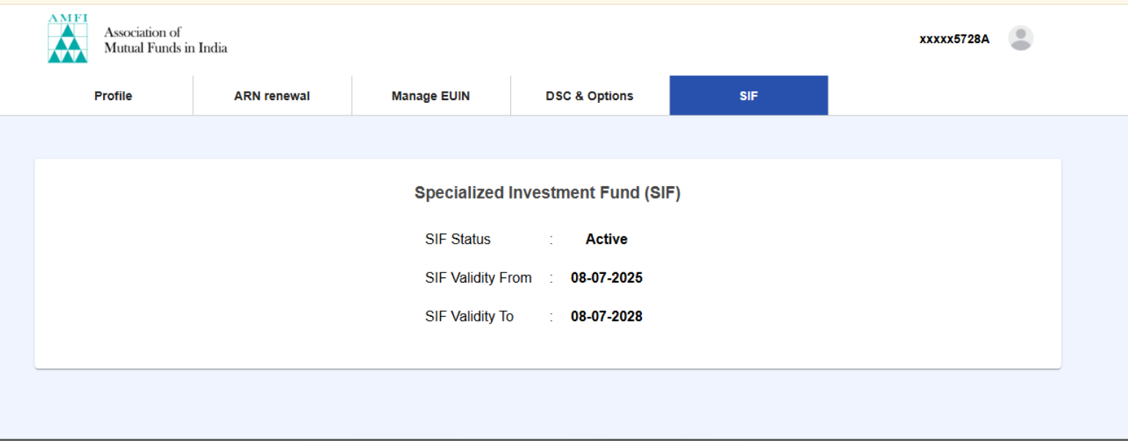Click the Active status value

(x=606, y=239)
